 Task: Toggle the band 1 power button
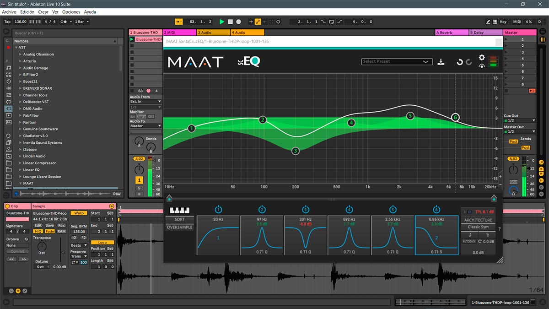pos(218,210)
